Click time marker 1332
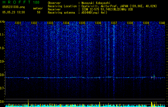Screen dimensions: 168x107 [34, 23]
